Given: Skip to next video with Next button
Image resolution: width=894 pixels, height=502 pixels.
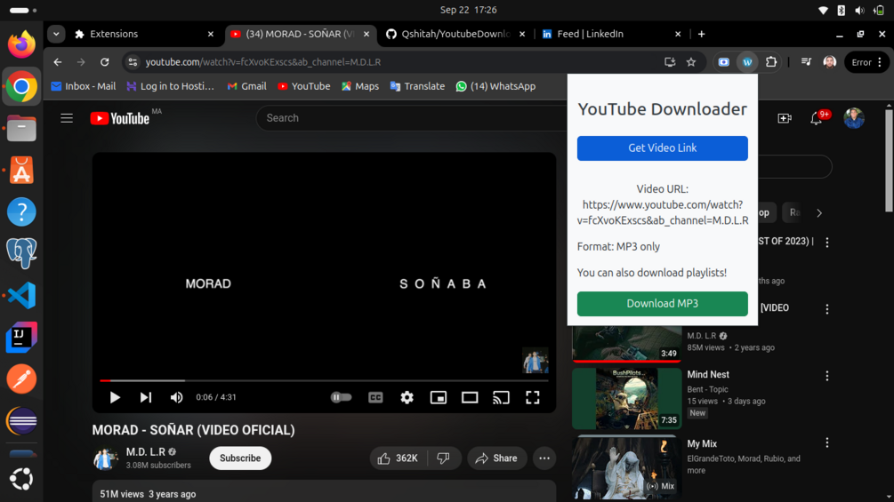Looking at the screenshot, I should pos(146,397).
